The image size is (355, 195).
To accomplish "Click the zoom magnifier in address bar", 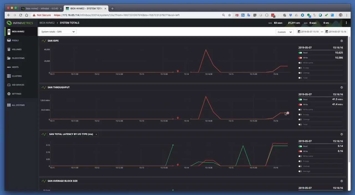I will point(224,15).
